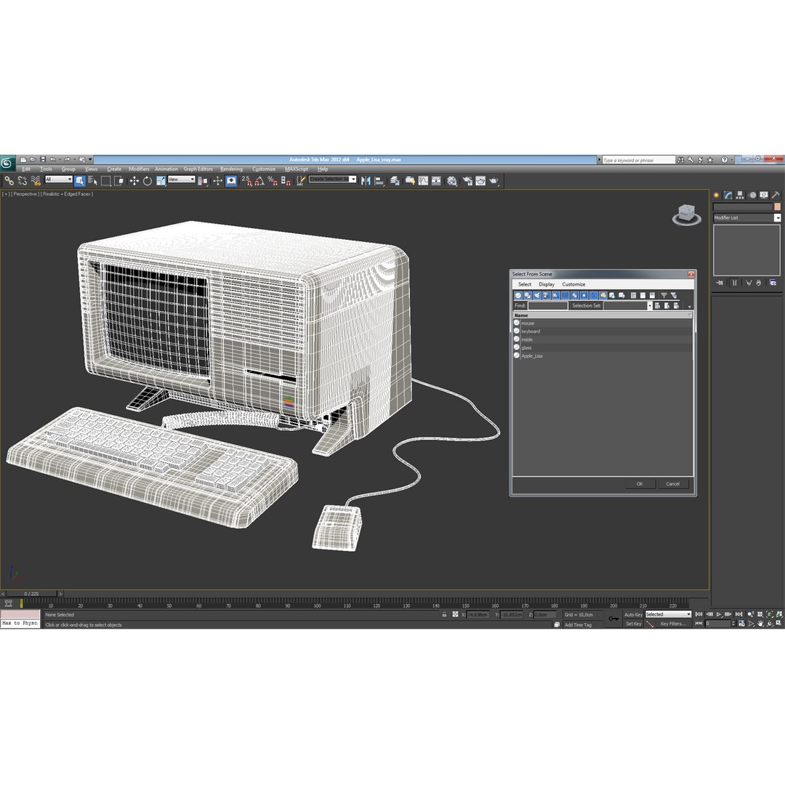The image size is (785, 785).
Task: Open the Selection Set dropdown in dialog
Action: 628,306
